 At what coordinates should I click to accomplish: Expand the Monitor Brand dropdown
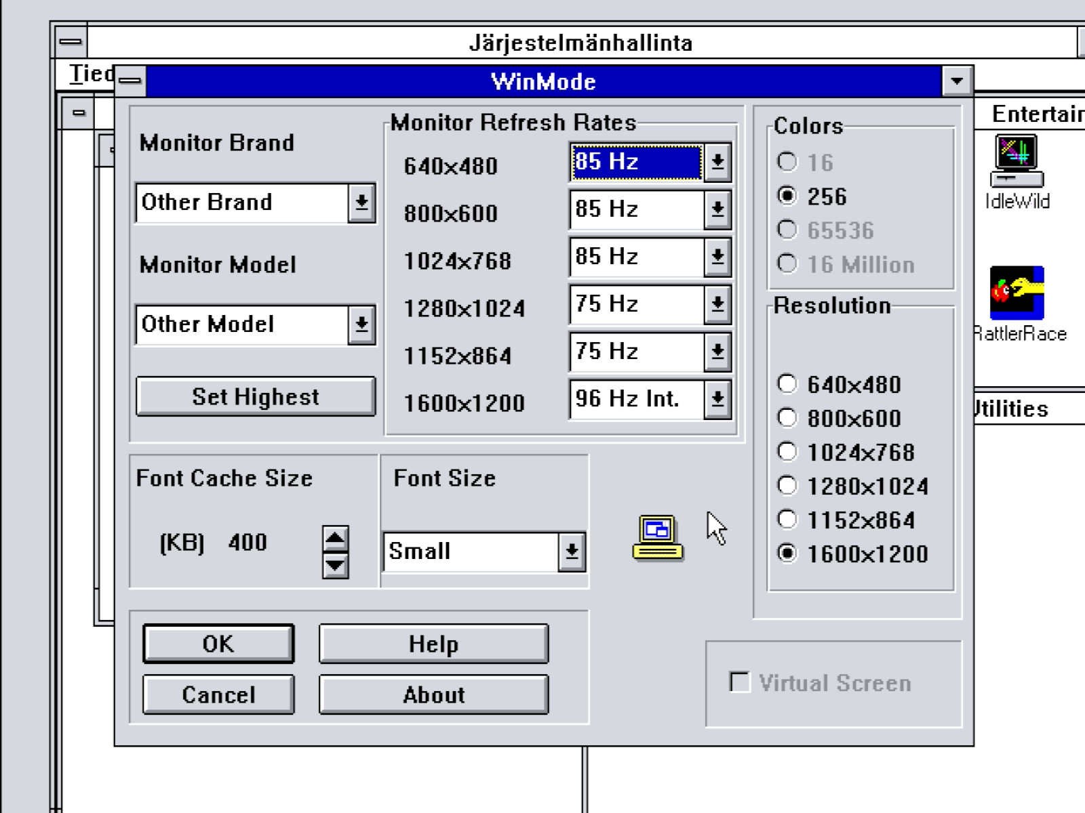[361, 203]
